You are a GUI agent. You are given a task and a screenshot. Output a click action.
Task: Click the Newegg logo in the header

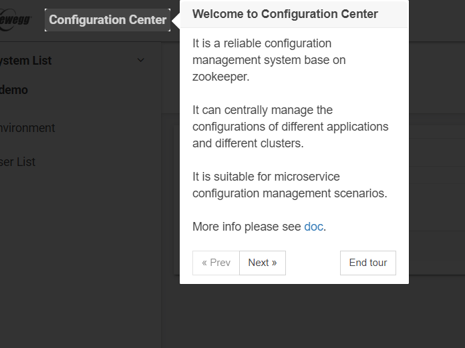pyautogui.click(x=15, y=20)
